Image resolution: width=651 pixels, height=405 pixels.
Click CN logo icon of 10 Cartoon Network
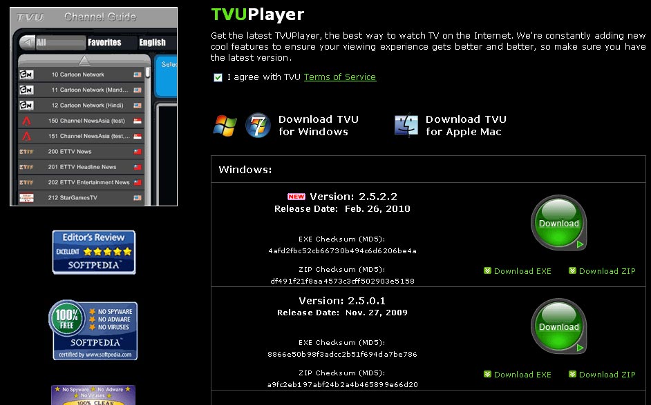pos(26,75)
